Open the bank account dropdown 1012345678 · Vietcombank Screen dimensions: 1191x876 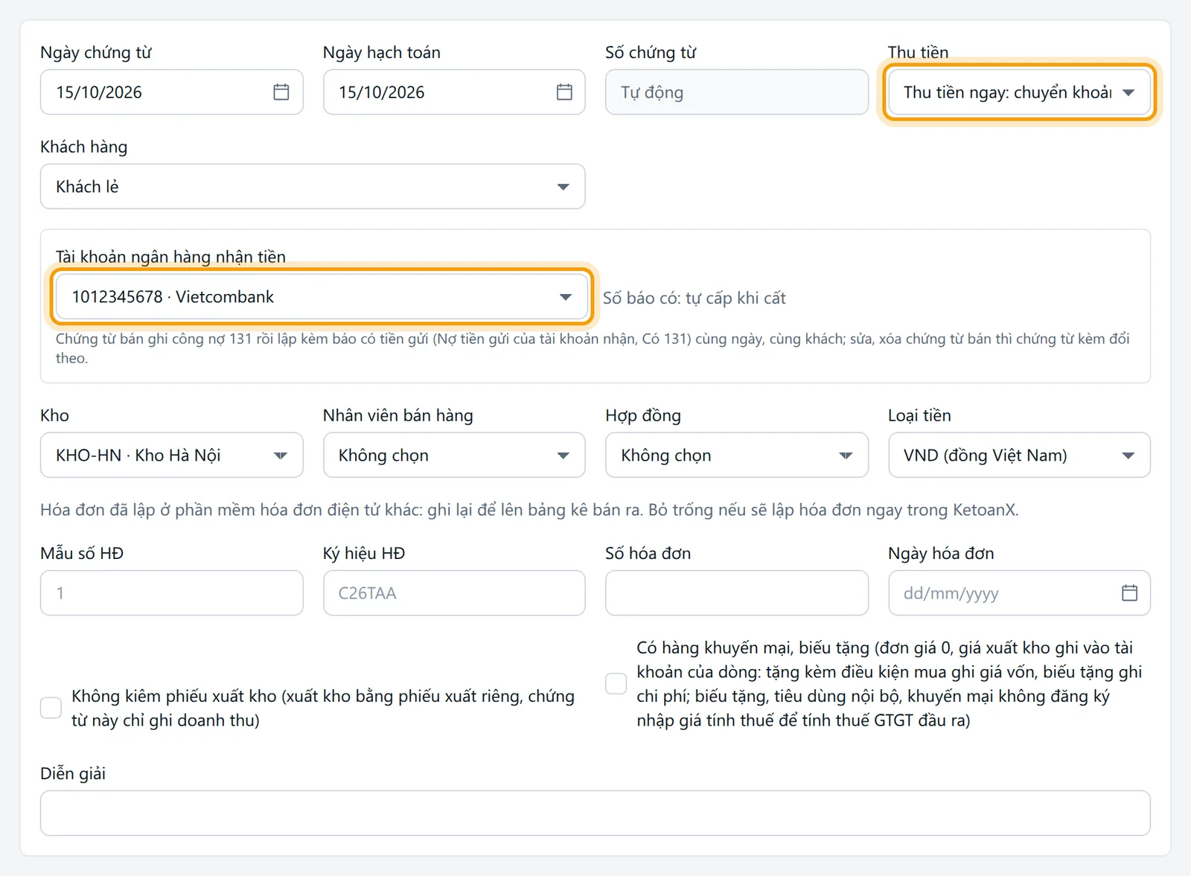322,297
